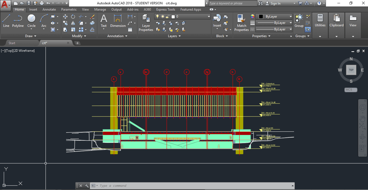Click the Save icon in quick access toolbar
The width and height of the screenshot is (368, 190).
pos(28,3)
